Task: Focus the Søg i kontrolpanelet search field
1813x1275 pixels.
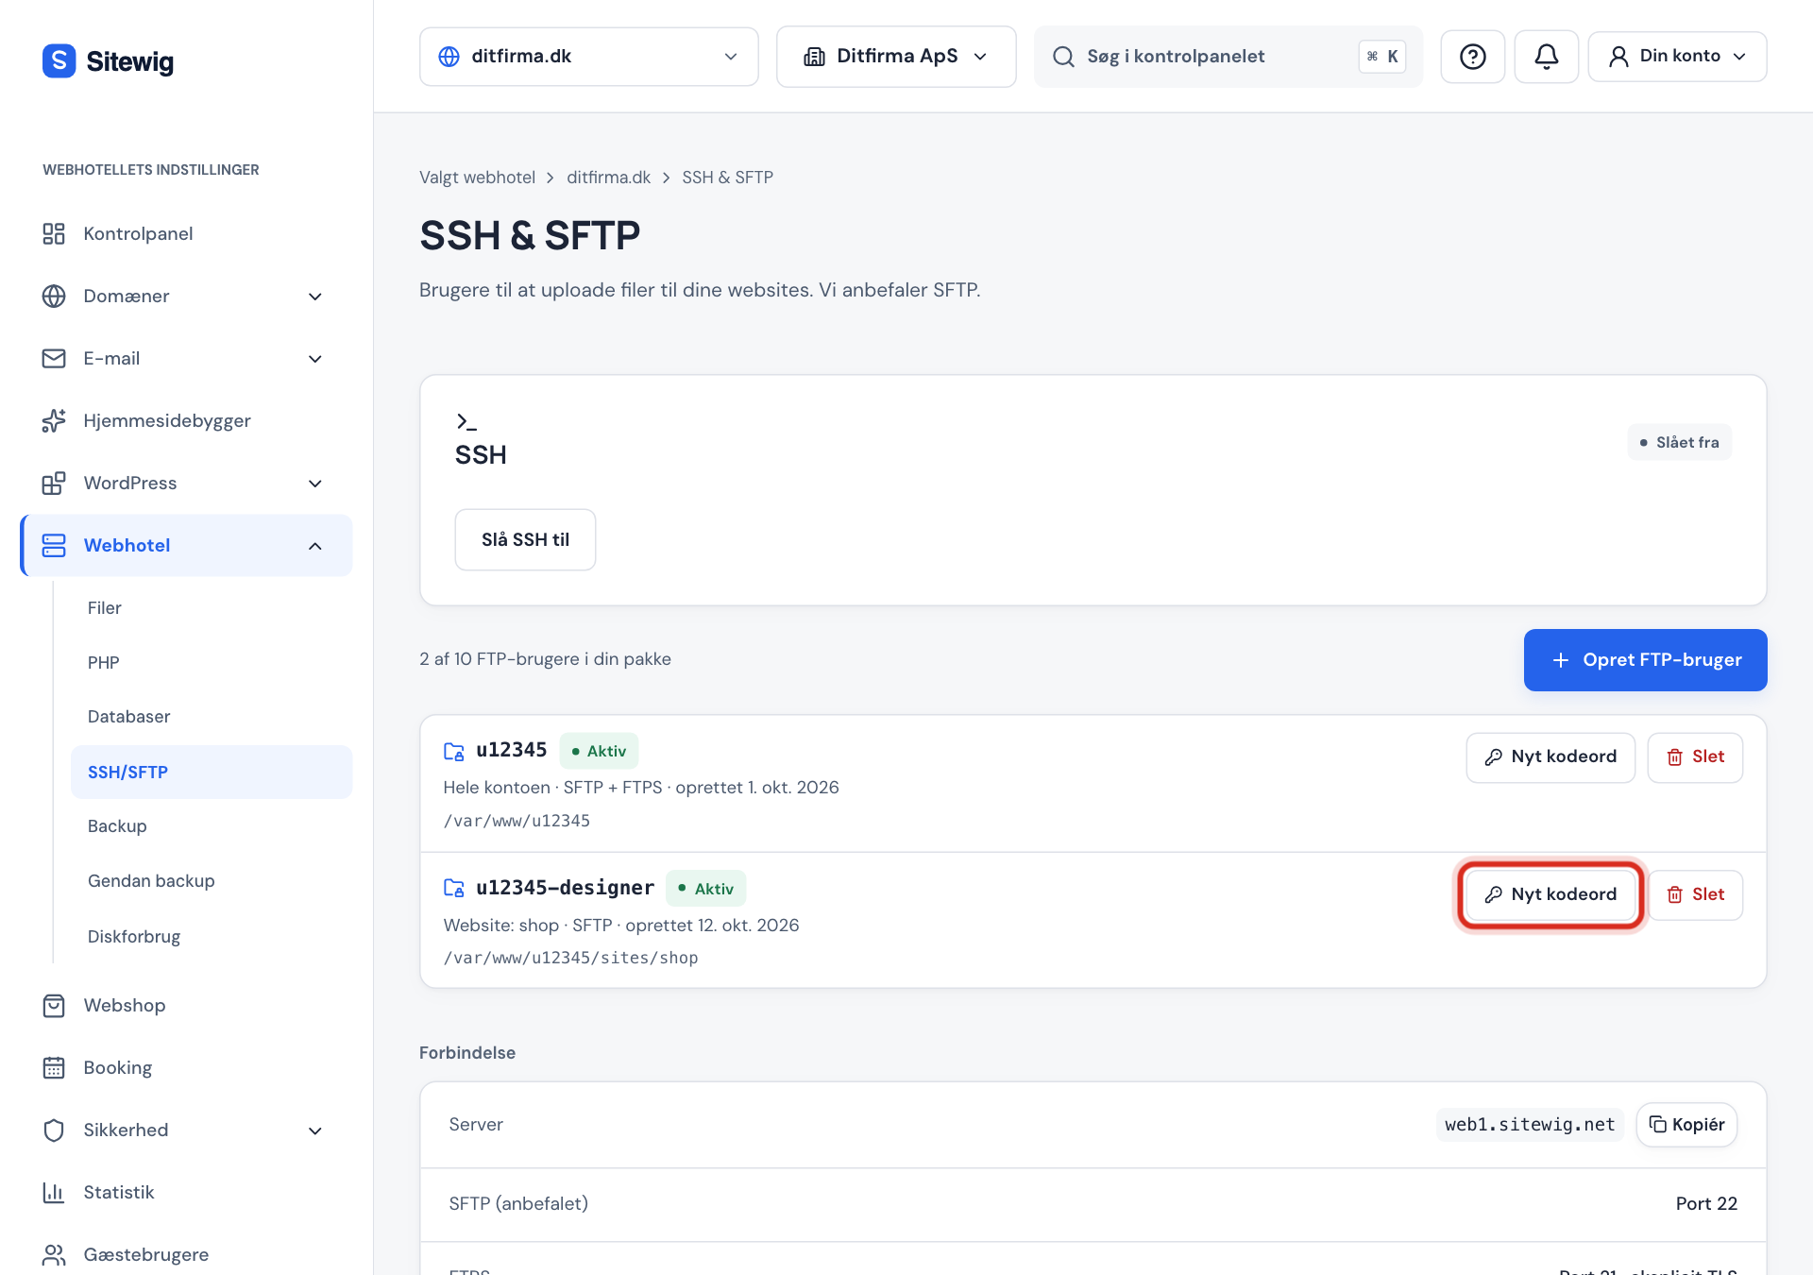Action: pos(1228,57)
